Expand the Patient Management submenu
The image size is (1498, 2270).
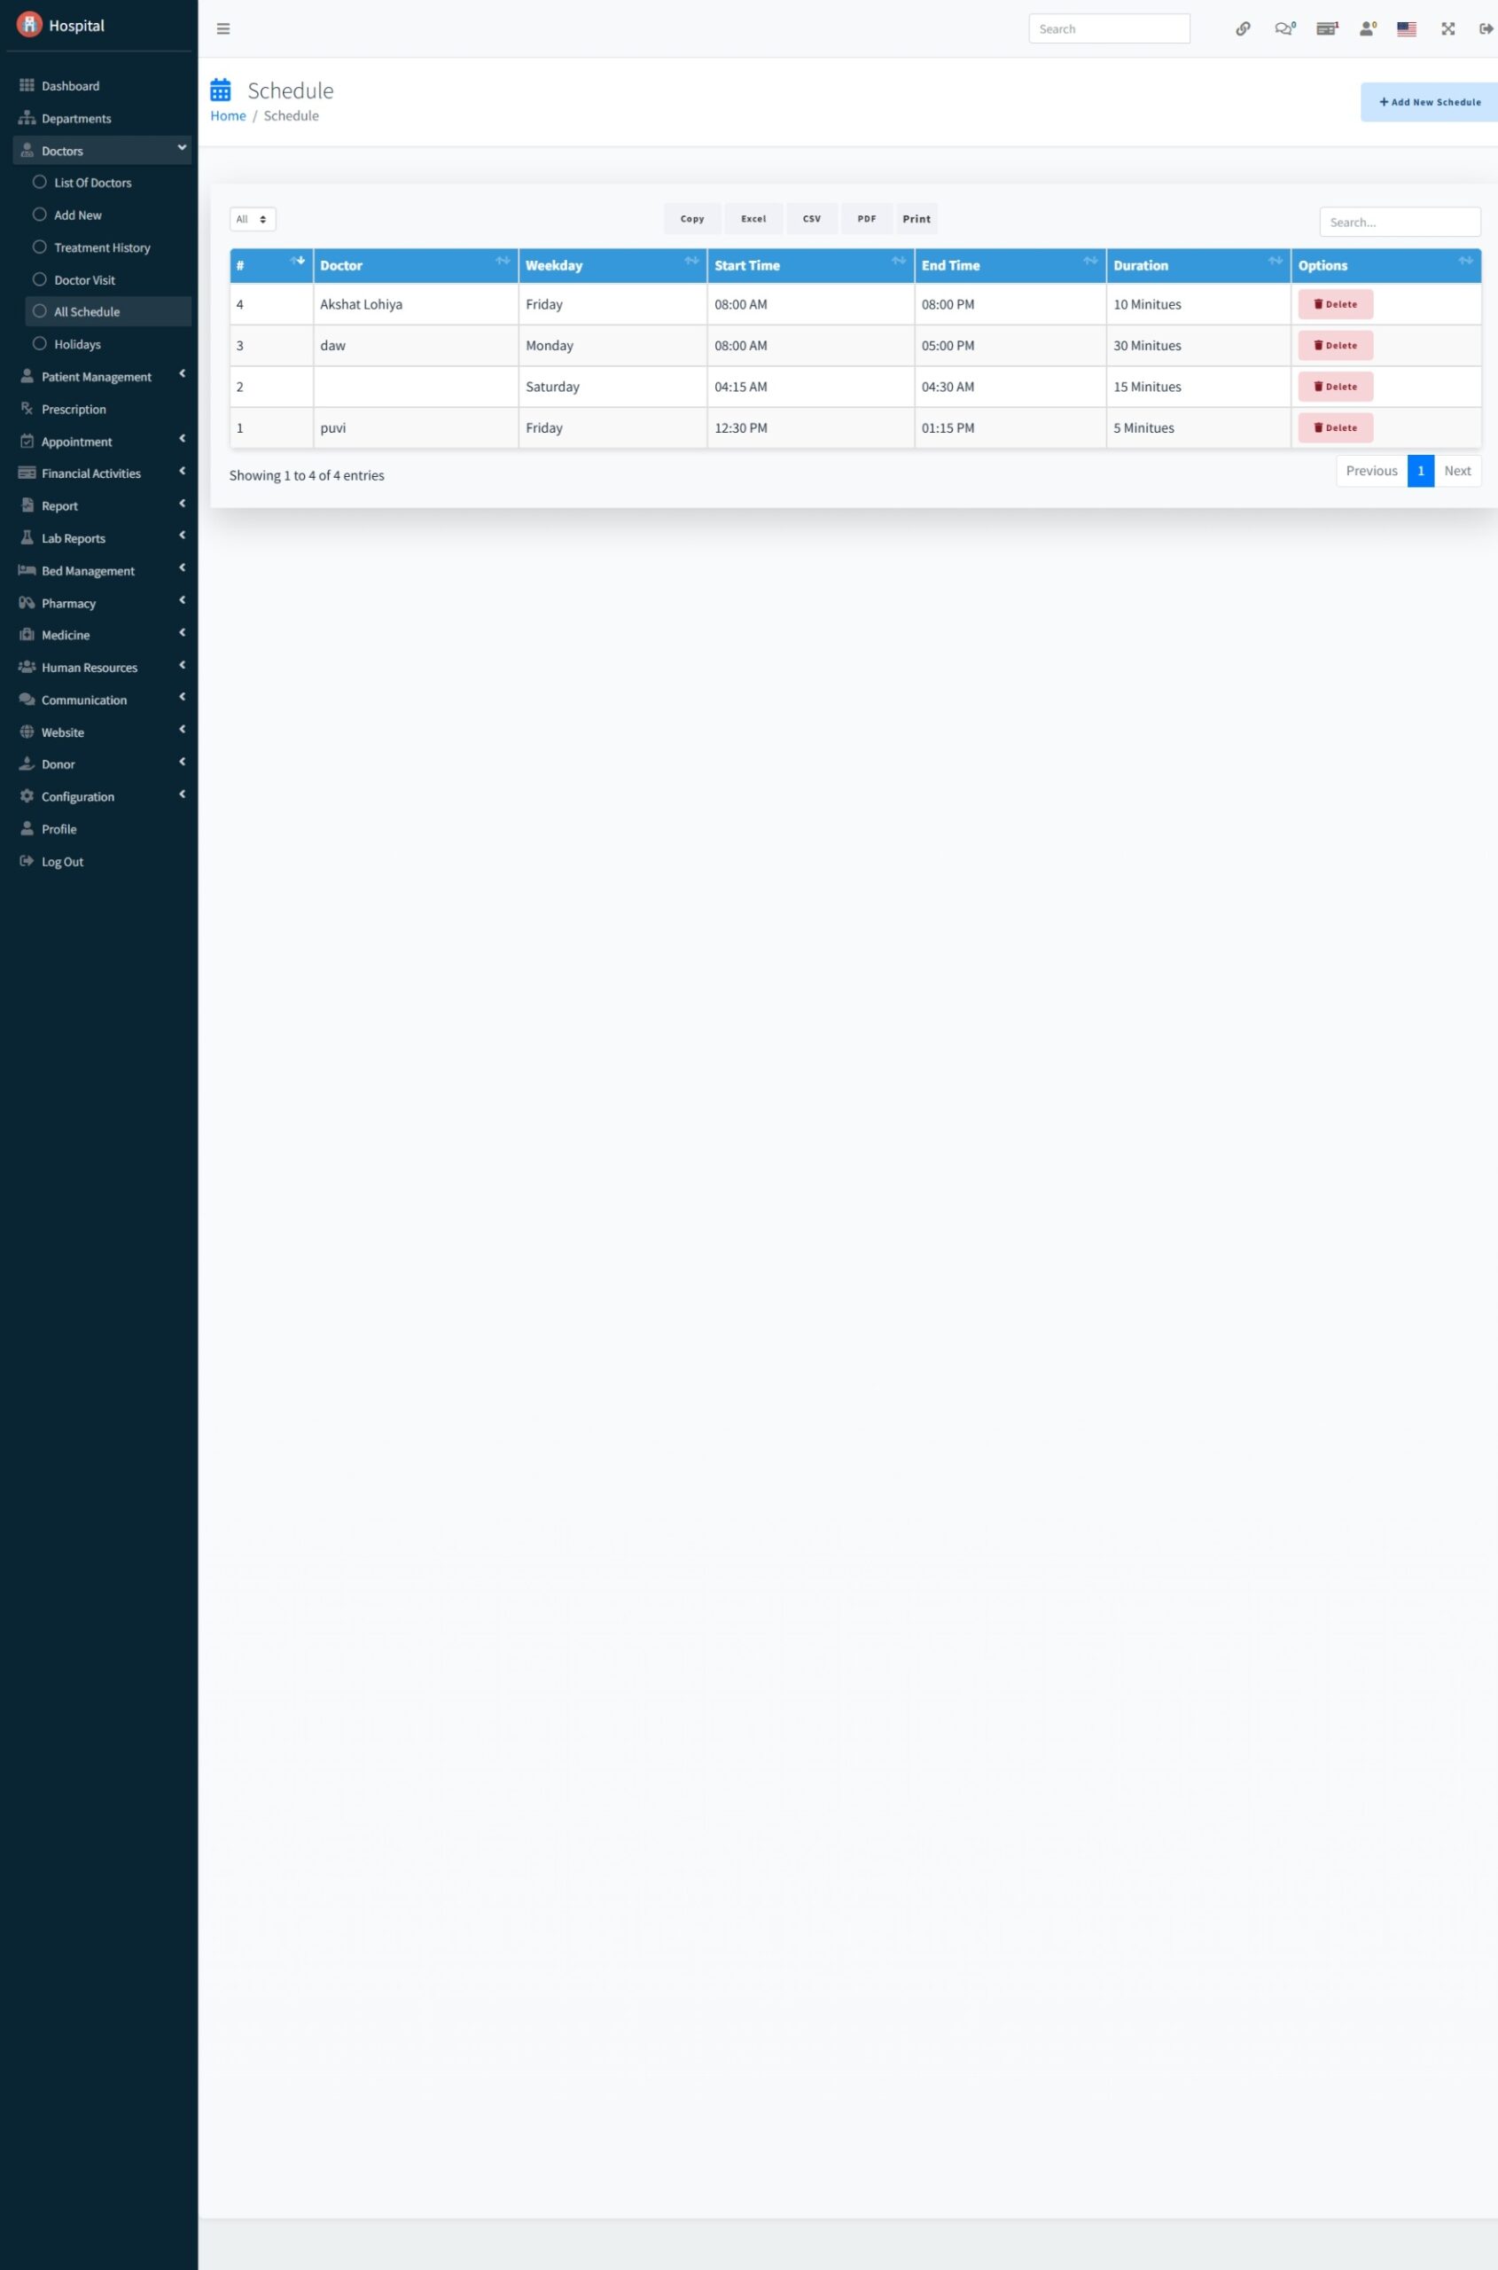tap(182, 373)
